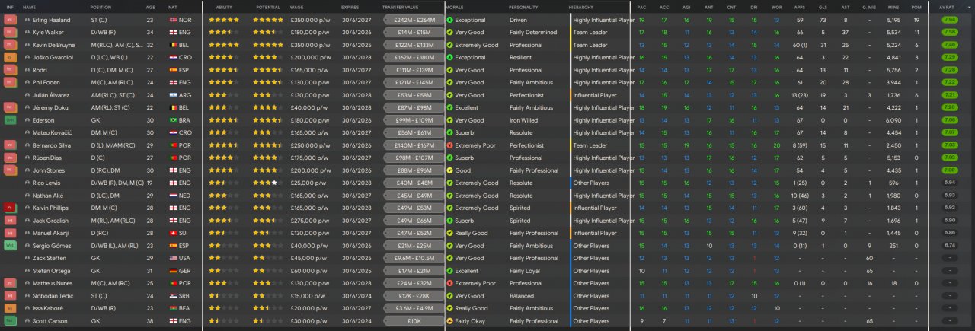975x331 pixels.
Task: Open the player info icon beside Julián Álvarez
Action: click(27, 95)
